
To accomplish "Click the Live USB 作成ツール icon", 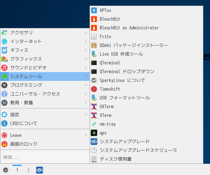I will 94,54.
